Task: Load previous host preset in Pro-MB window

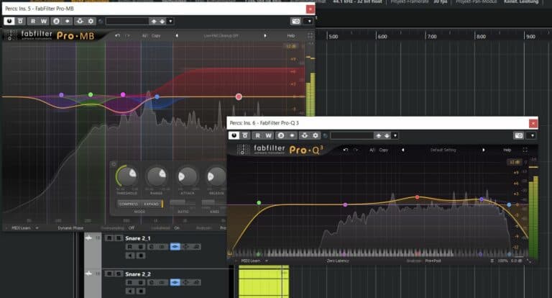Action: point(154,22)
